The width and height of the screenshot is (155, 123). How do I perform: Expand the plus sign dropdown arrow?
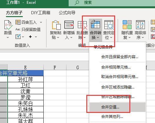pos(36,37)
